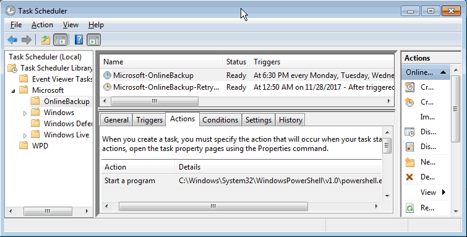Click the red X De... Delete icon
This screenshot has width=467, height=237.
point(409,177)
